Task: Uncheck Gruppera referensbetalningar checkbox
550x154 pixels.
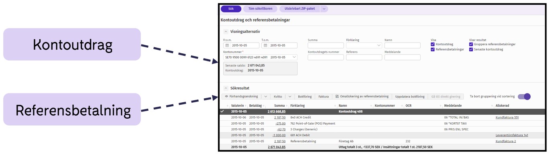Action: click(x=471, y=45)
